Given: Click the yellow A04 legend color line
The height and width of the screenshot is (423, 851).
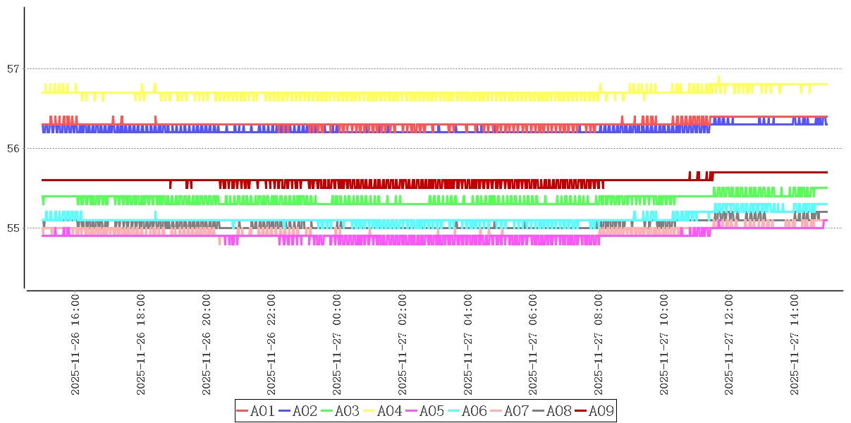Looking at the screenshot, I should tap(369, 411).
